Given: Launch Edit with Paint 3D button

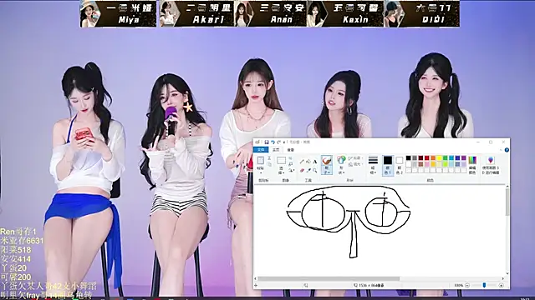Looking at the screenshot, I should coord(491,165).
